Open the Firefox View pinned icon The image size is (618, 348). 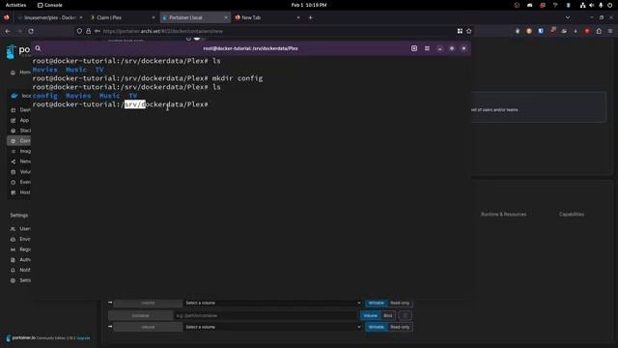[7, 17]
